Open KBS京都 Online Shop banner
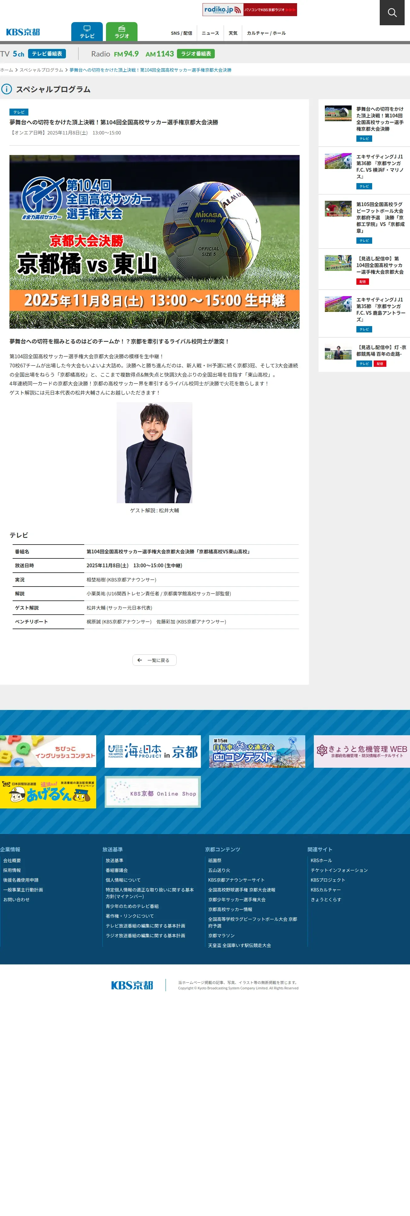This screenshot has width=410, height=1216. pos(152,792)
